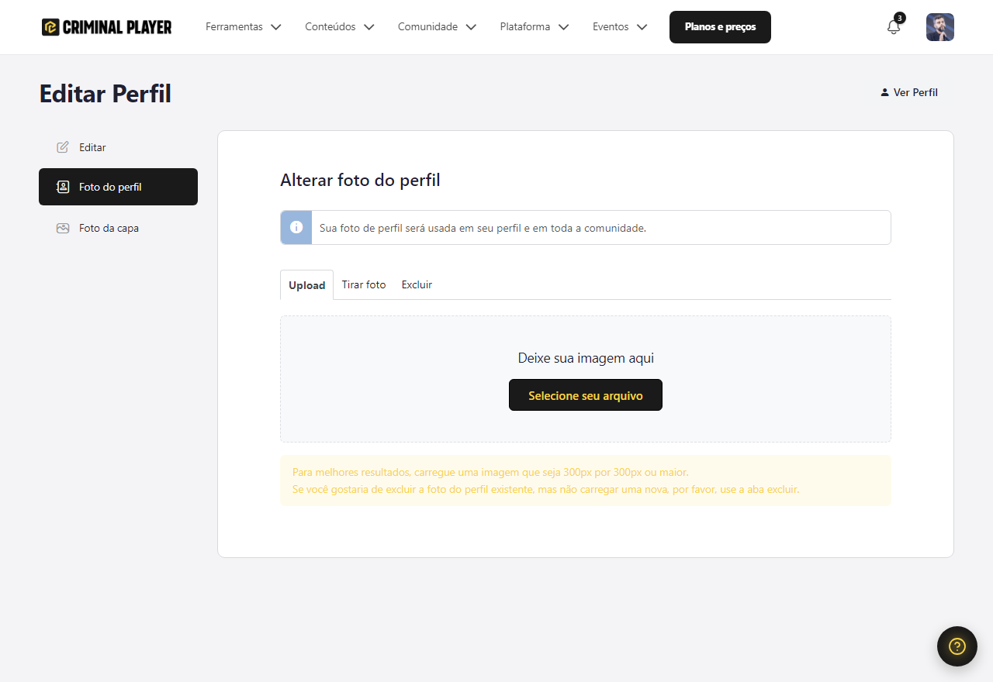Switch to the Upload tab

tap(306, 285)
